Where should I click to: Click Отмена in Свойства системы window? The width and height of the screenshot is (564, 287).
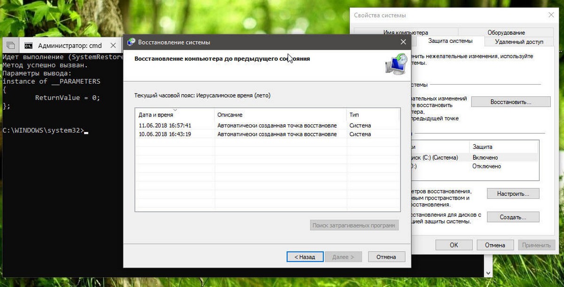(494, 245)
